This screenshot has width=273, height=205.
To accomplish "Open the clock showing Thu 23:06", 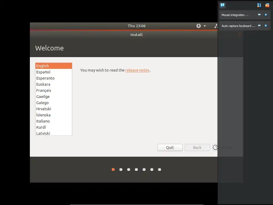I will (x=136, y=26).
